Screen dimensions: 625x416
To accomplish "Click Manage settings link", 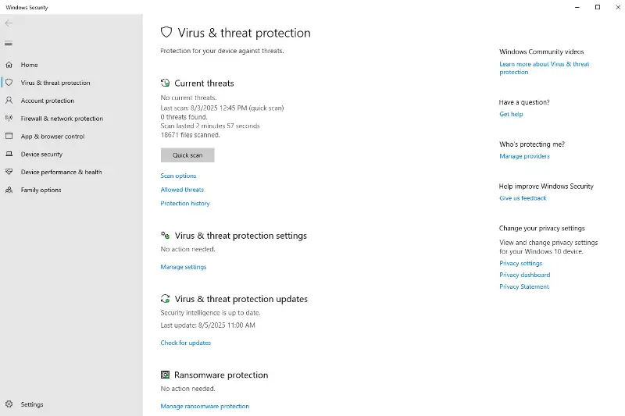I will pyautogui.click(x=184, y=267).
